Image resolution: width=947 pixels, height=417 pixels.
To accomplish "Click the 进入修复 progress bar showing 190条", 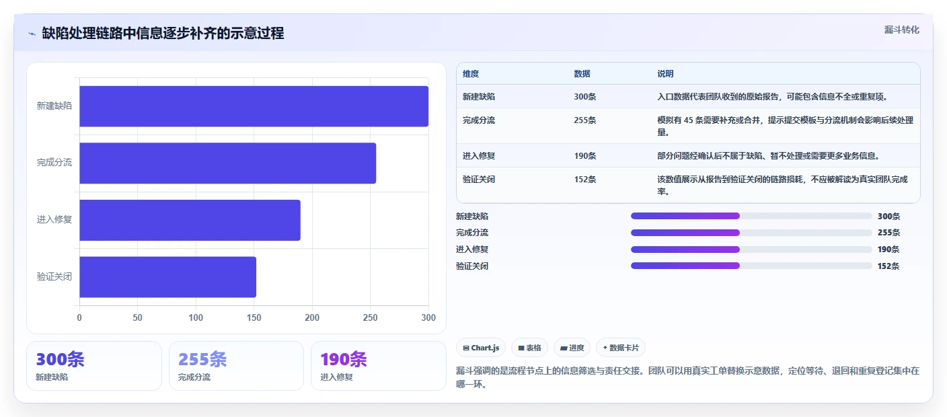I will click(x=751, y=249).
